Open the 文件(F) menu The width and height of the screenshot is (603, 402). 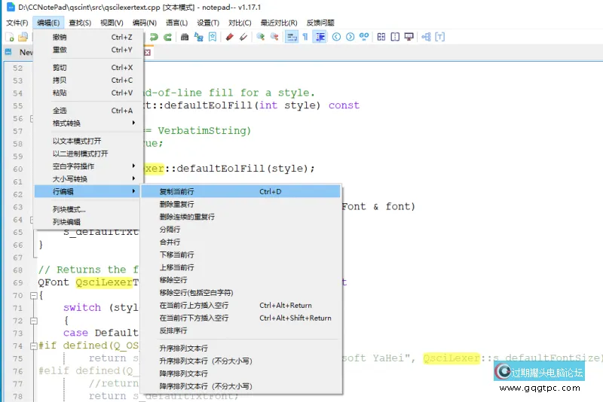pyautogui.click(x=17, y=23)
